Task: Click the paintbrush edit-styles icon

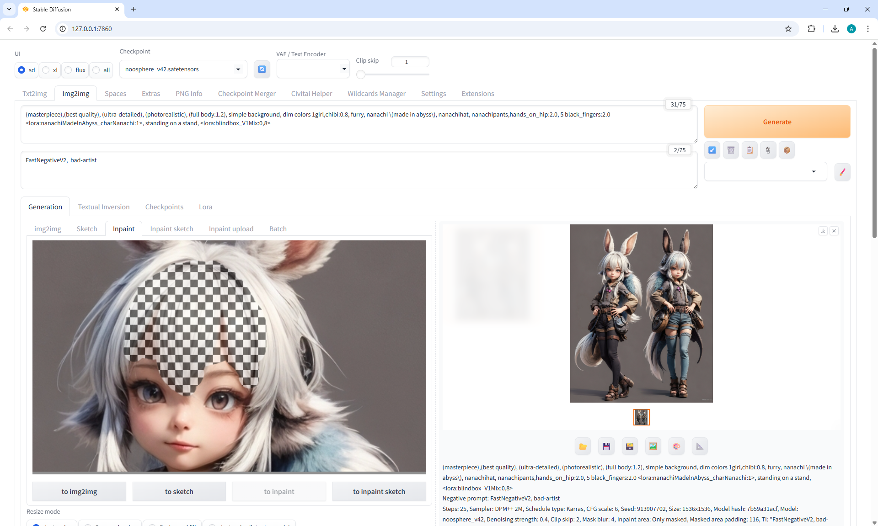Action: pos(842,172)
